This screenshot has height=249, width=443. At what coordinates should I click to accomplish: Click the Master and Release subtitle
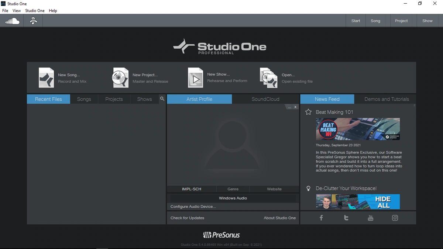coord(150,82)
